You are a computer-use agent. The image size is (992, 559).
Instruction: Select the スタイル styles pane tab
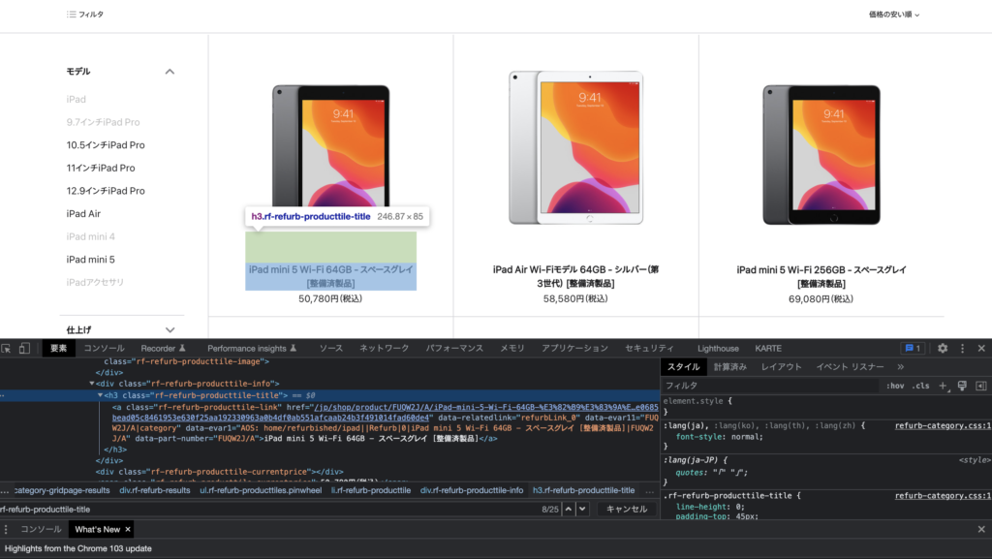684,367
